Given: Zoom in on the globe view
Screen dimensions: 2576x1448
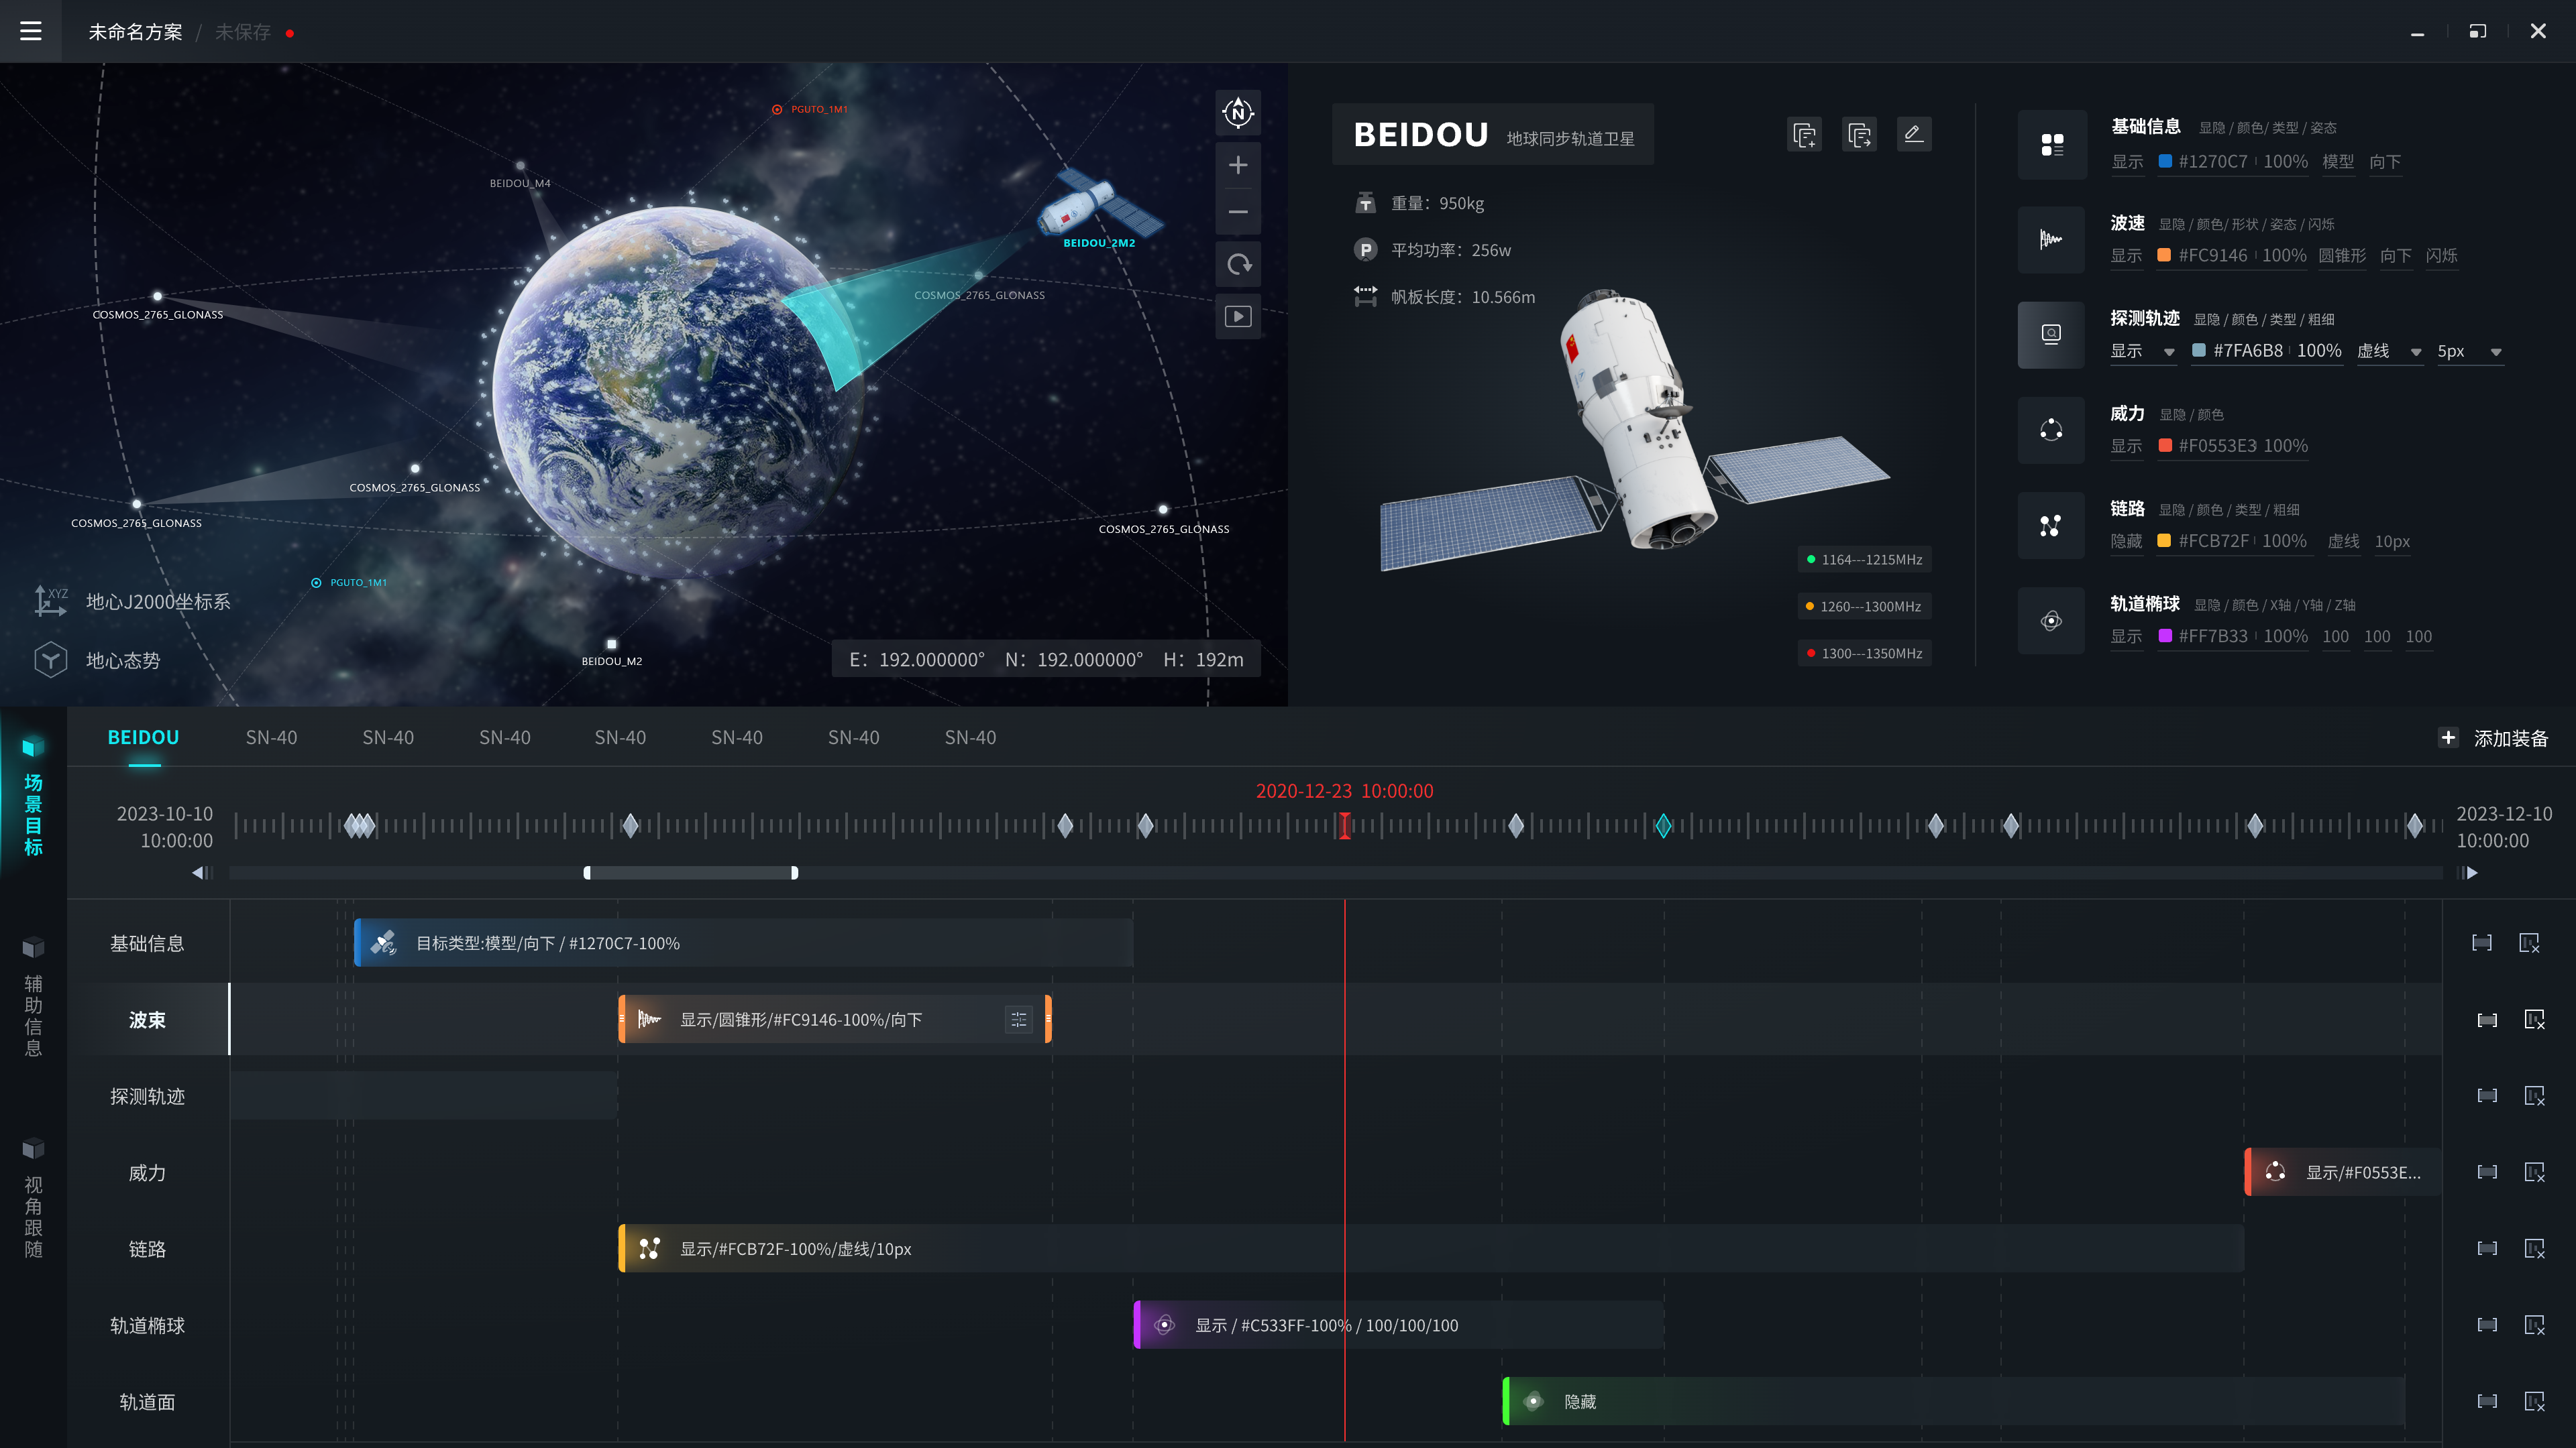Looking at the screenshot, I should [1238, 165].
